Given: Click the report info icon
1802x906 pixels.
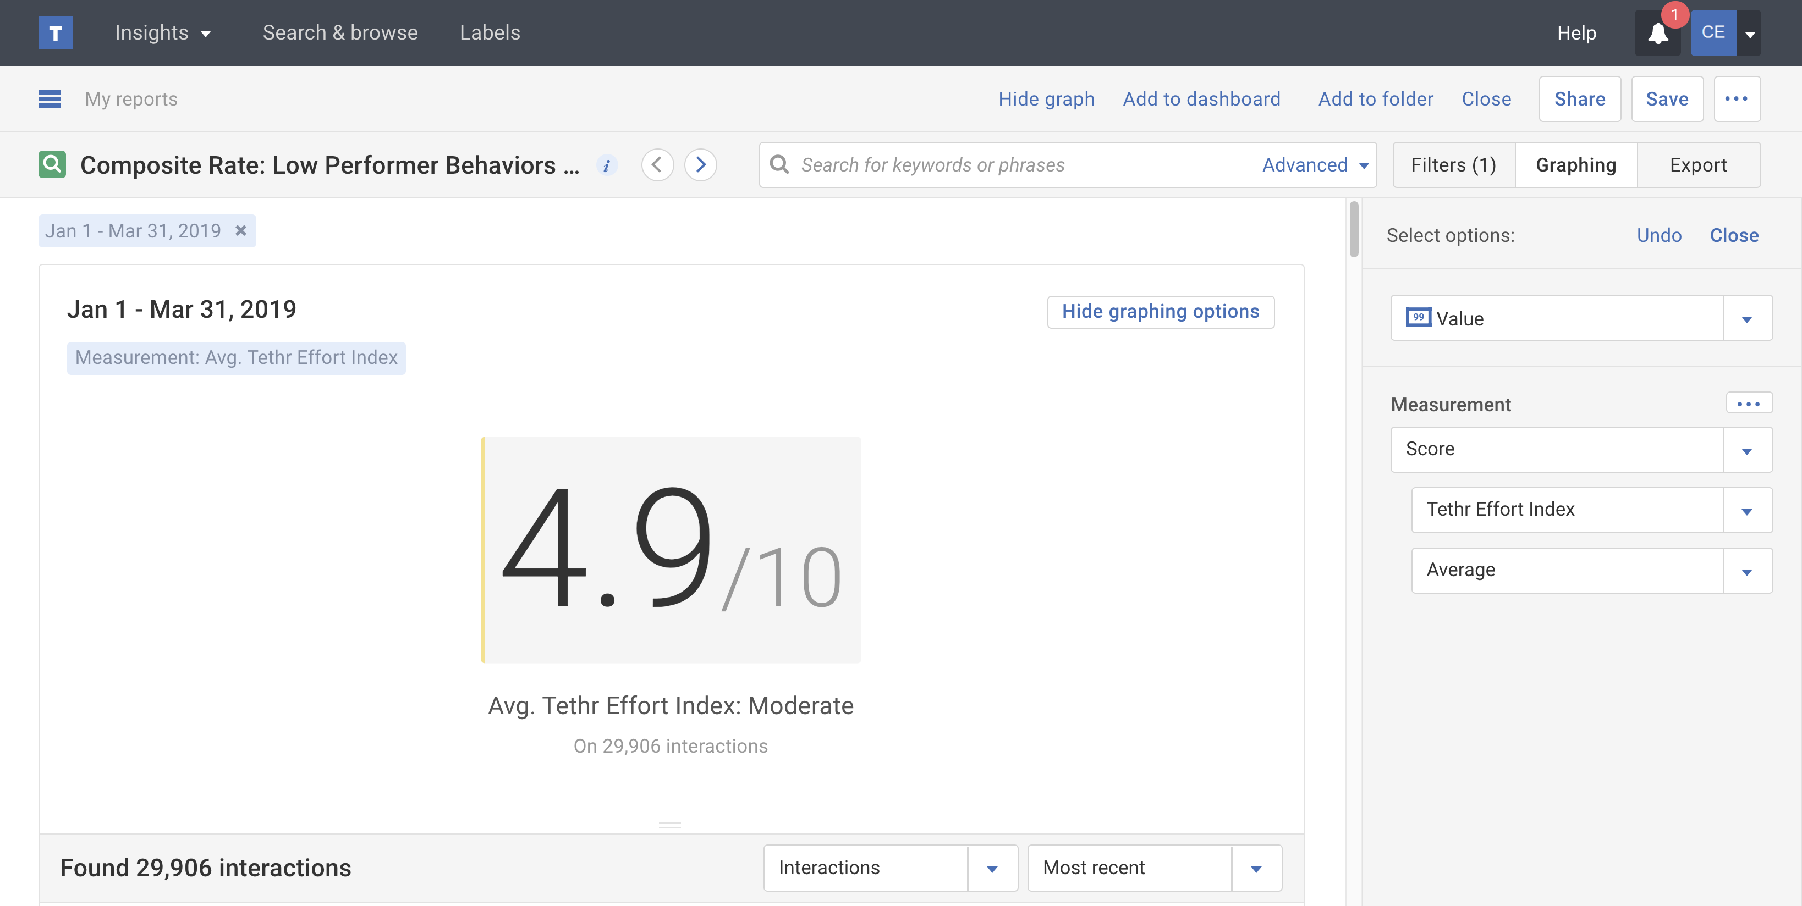Looking at the screenshot, I should pyautogui.click(x=607, y=165).
